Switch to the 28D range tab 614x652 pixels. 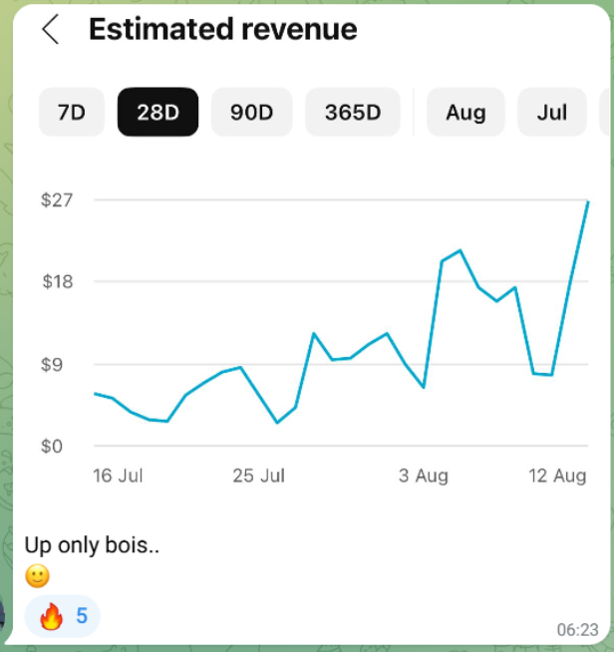(x=157, y=112)
